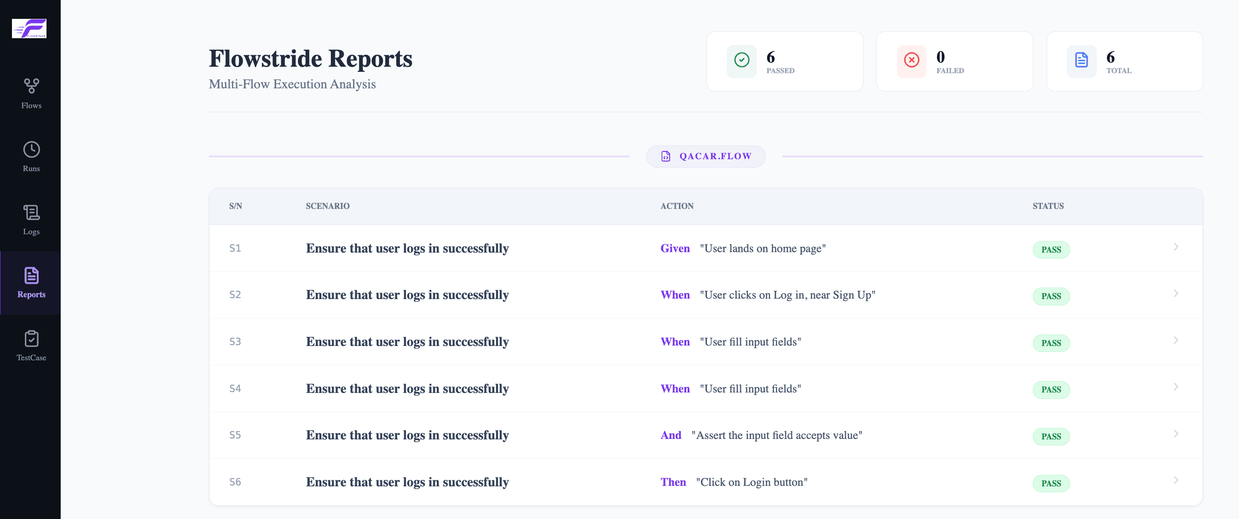Expand row S2 chevron

(1175, 294)
